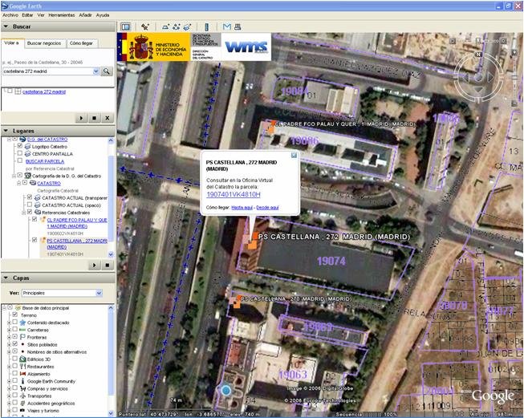
Task: Collapse the Lugares panel header
Action: click(58, 131)
